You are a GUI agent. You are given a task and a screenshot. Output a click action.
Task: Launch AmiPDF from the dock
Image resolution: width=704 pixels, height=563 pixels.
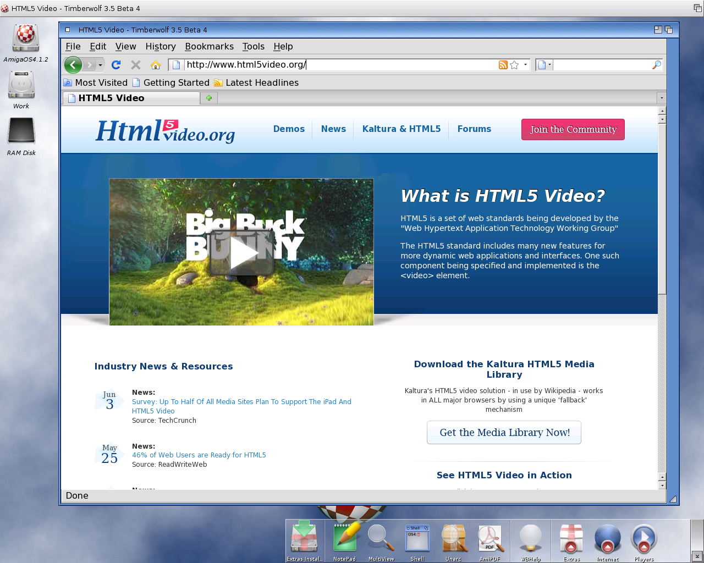(x=490, y=542)
